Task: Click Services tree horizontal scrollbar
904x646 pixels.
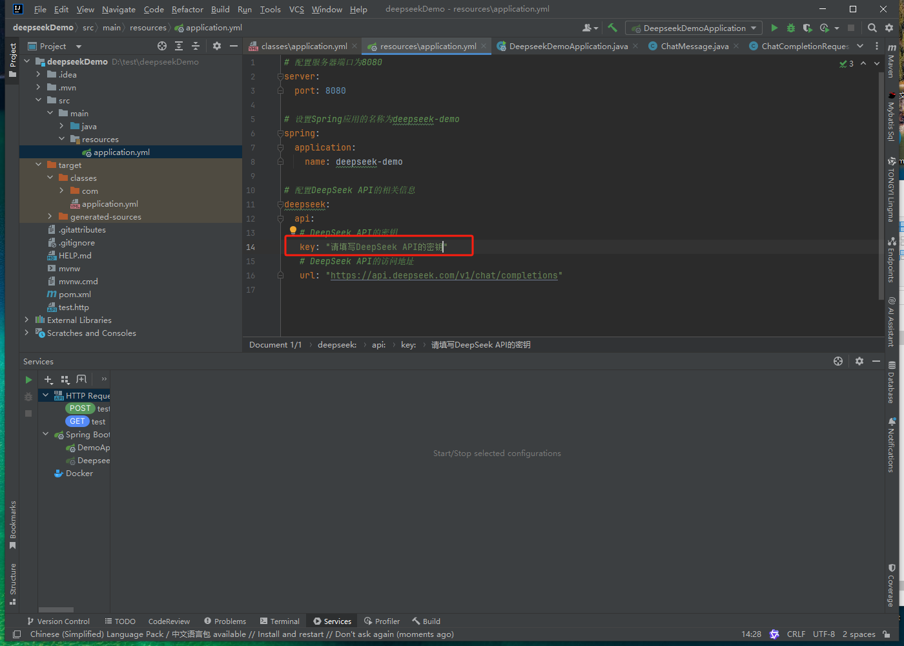Action: click(x=56, y=610)
